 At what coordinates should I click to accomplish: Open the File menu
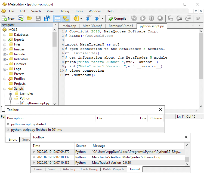11,11
